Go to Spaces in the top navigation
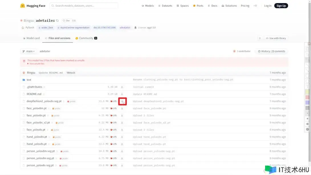 click(x=183, y=6)
